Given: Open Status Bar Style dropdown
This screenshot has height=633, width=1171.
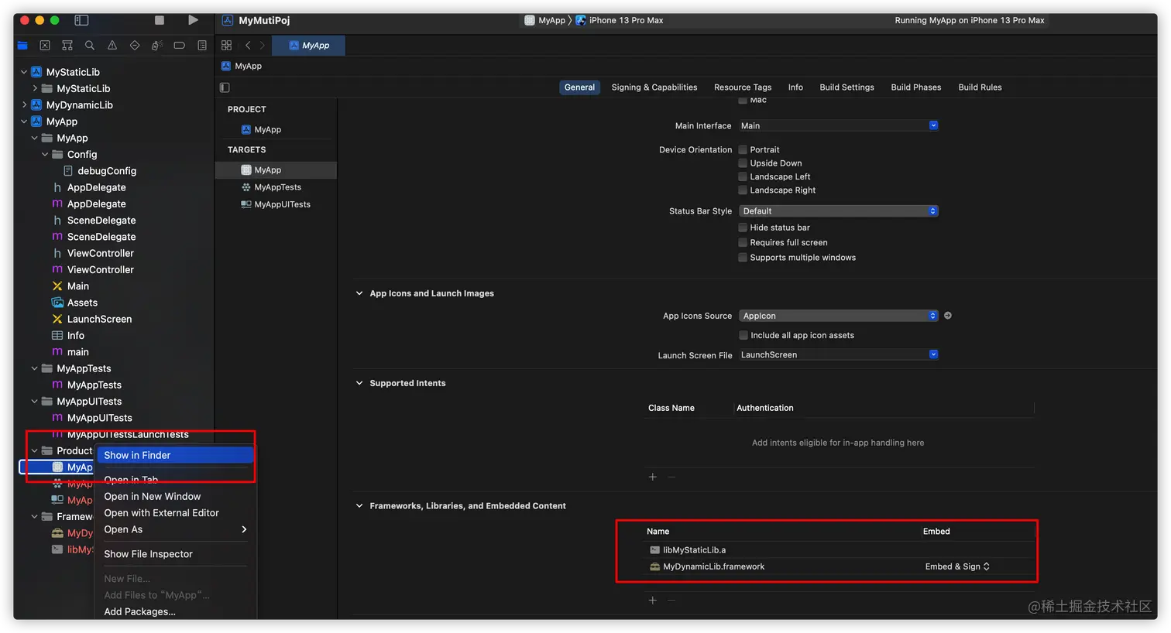Looking at the screenshot, I should tap(839, 210).
